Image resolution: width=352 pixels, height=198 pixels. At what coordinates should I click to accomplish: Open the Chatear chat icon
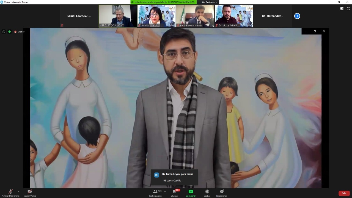(x=175, y=192)
